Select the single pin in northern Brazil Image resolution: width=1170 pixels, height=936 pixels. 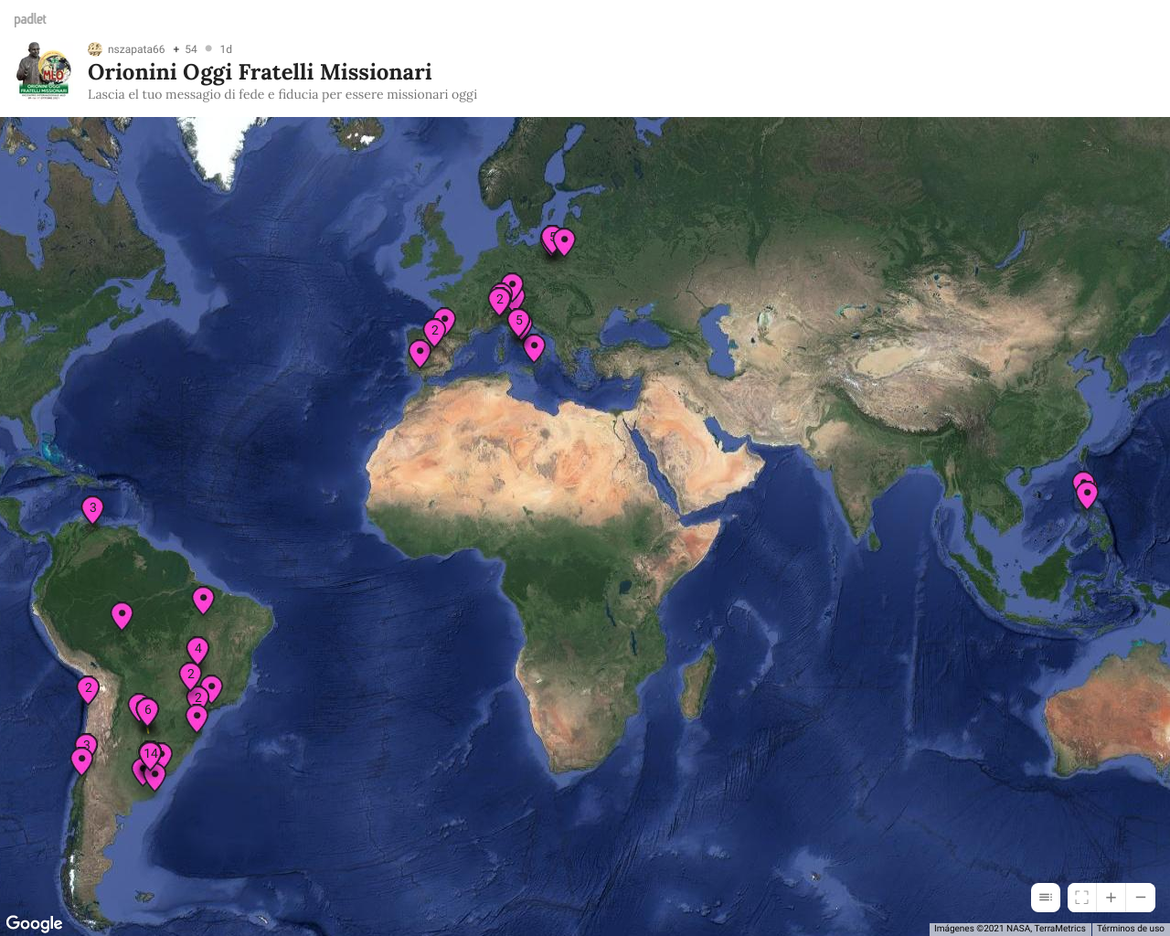203,599
